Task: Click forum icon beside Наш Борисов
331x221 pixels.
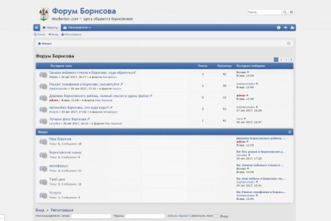Action: pos(43,141)
